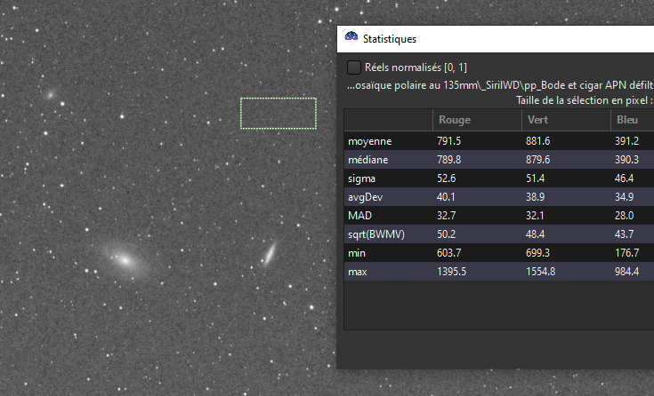654x396 pixels.
Task: Click the Statistiques window title
Action: (x=390, y=39)
